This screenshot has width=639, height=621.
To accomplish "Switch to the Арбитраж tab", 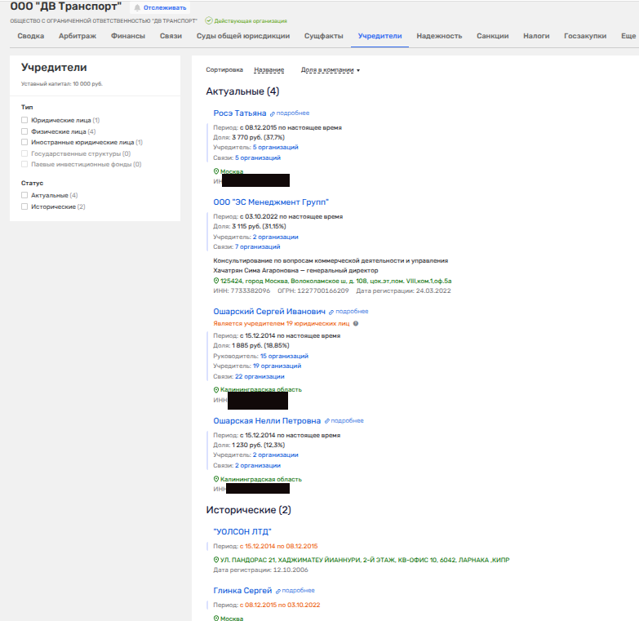I will tap(79, 36).
